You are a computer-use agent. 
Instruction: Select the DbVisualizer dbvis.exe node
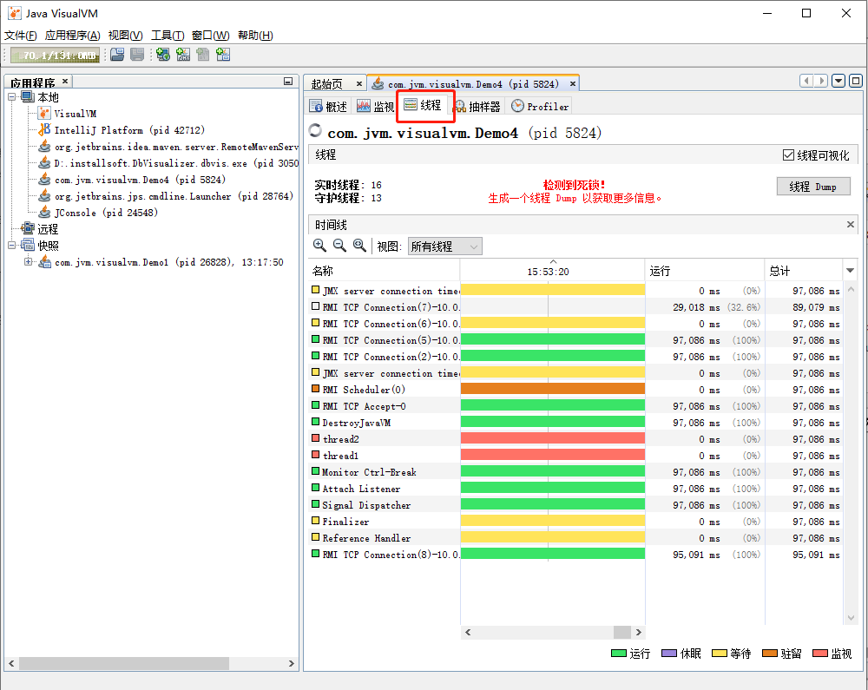tap(168, 163)
